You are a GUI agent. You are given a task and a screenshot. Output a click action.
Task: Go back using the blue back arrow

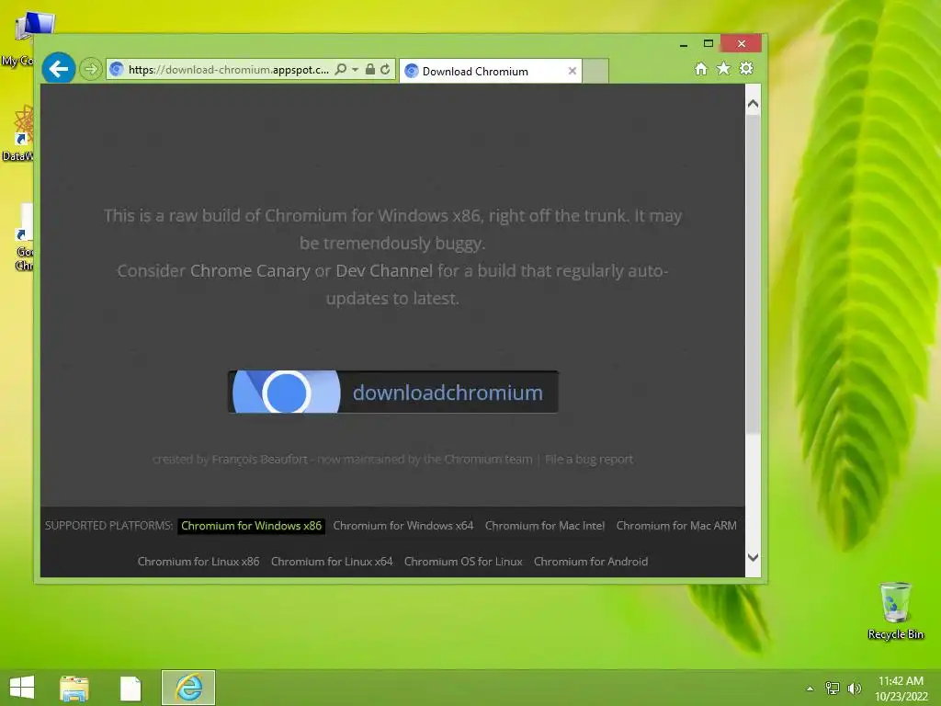58,69
